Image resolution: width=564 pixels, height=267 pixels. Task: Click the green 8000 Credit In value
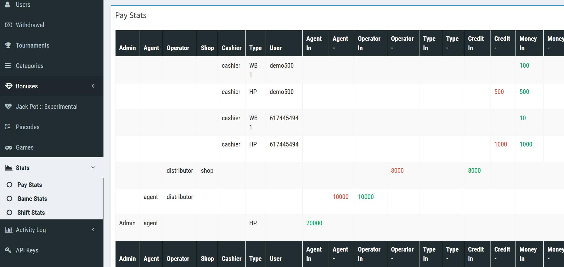pyautogui.click(x=474, y=171)
